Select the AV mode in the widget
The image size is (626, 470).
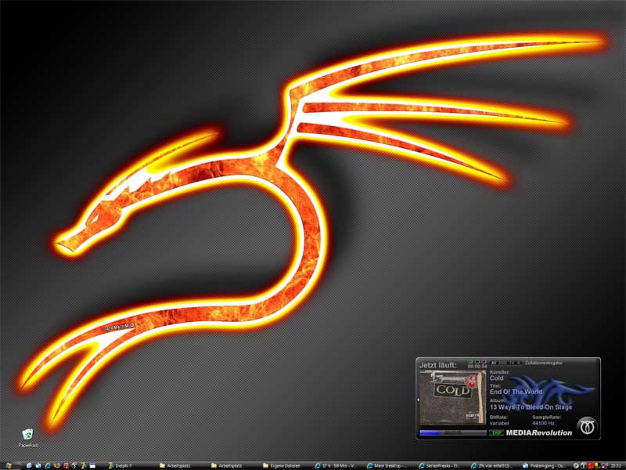click(494, 363)
